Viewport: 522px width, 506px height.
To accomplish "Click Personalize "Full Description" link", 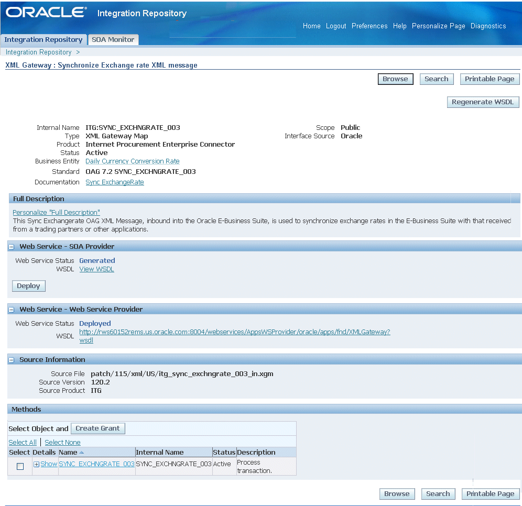I will 56,213.
